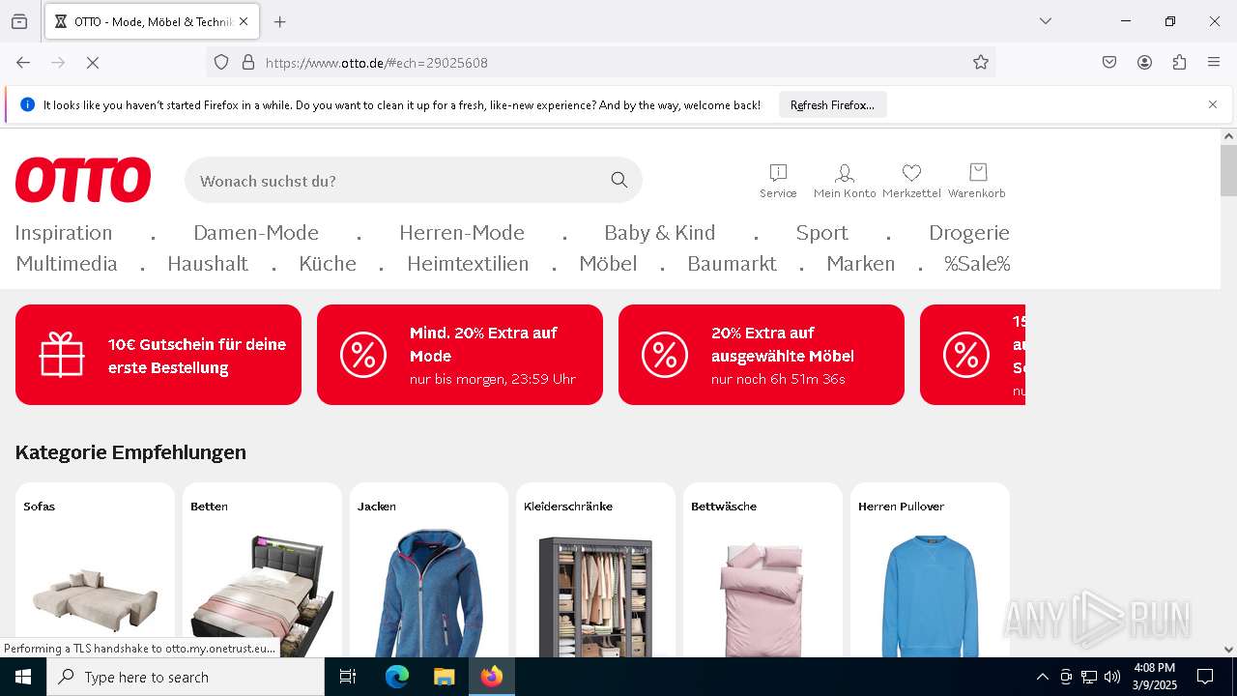Click the Windows Start button
This screenshot has height=696, width=1237.
pyautogui.click(x=23, y=677)
